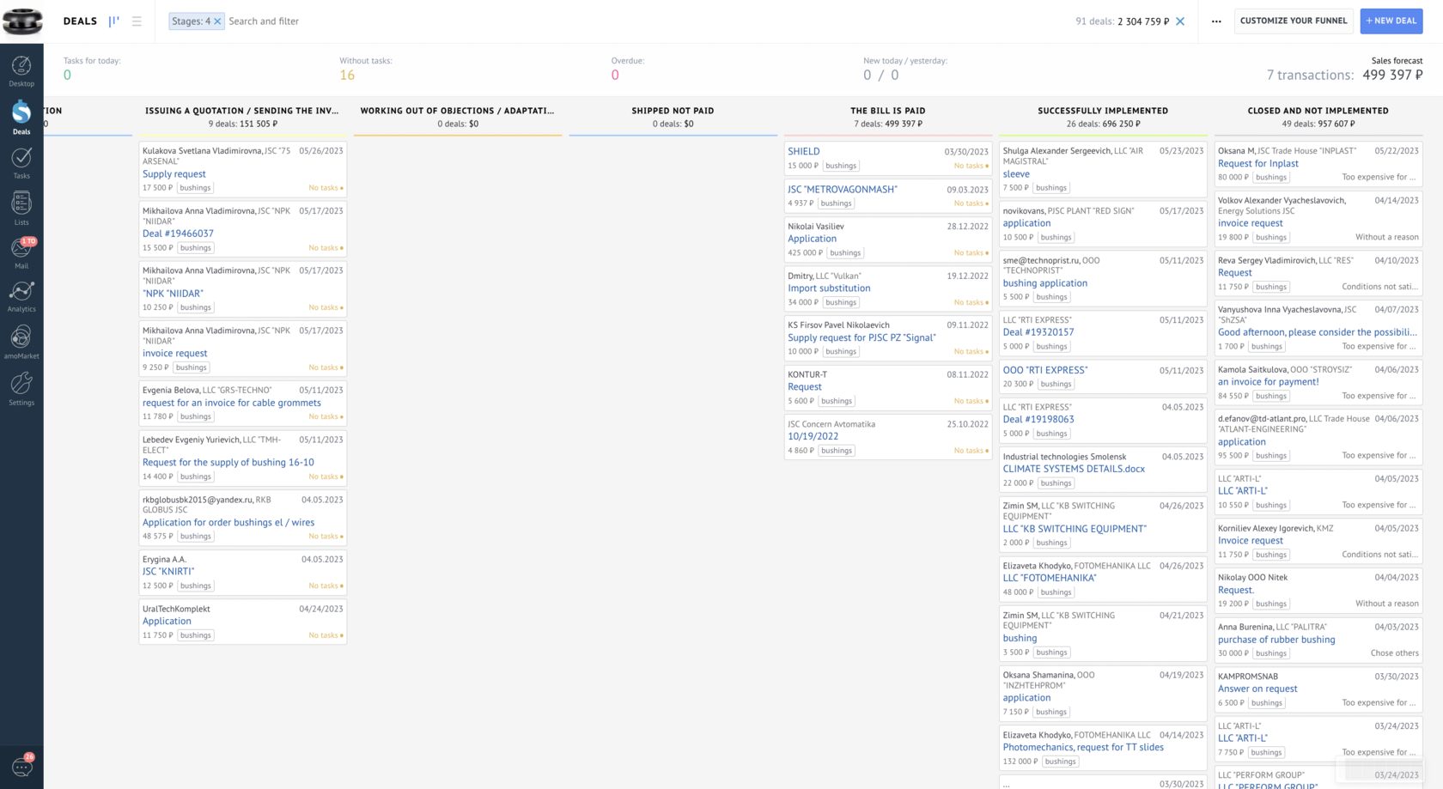Viewport: 1443px width, 789px height.
Task: Open the UralTechKomplekt Application deal
Action: (167, 621)
